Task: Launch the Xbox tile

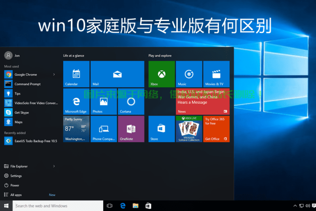Action: click(162, 74)
